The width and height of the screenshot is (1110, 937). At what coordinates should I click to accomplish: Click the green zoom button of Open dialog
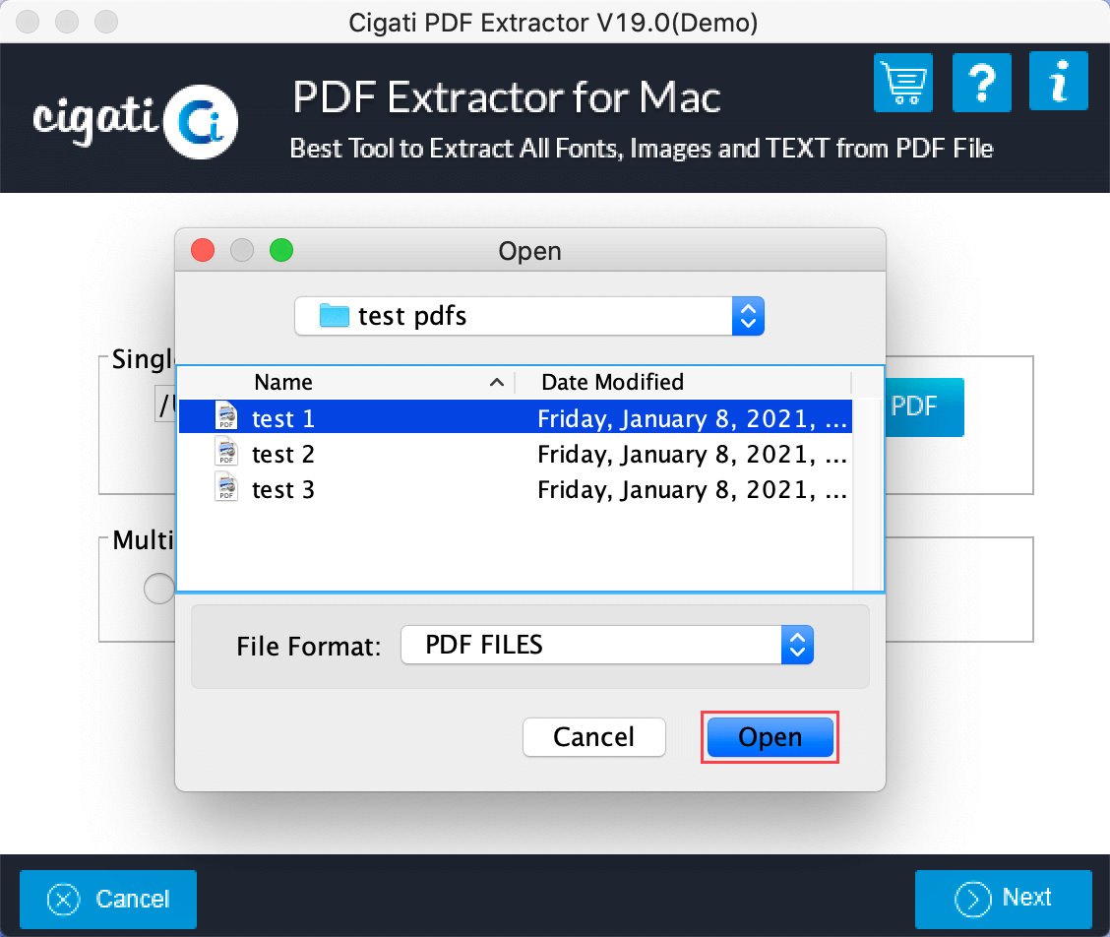281,250
